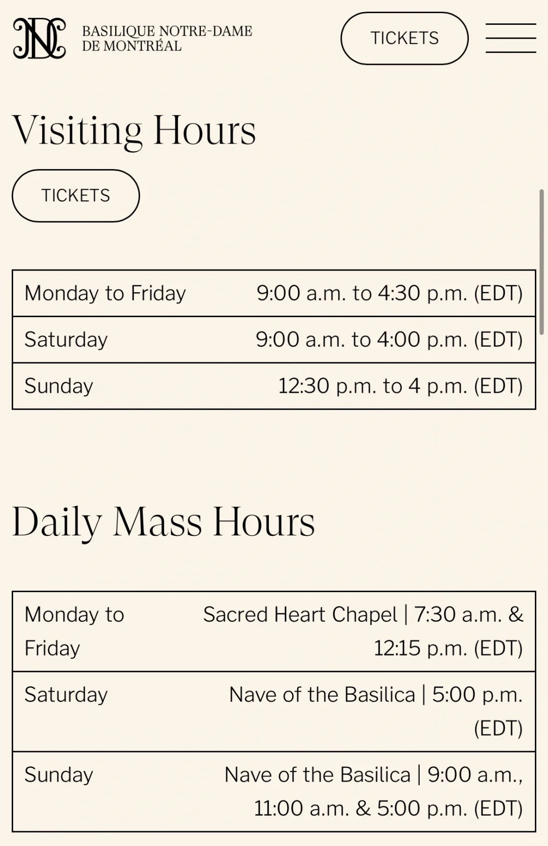The height and width of the screenshot is (846, 548).
Task: Click the Sunday 9:00 a.m. mass times text
Action: [x=374, y=792]
